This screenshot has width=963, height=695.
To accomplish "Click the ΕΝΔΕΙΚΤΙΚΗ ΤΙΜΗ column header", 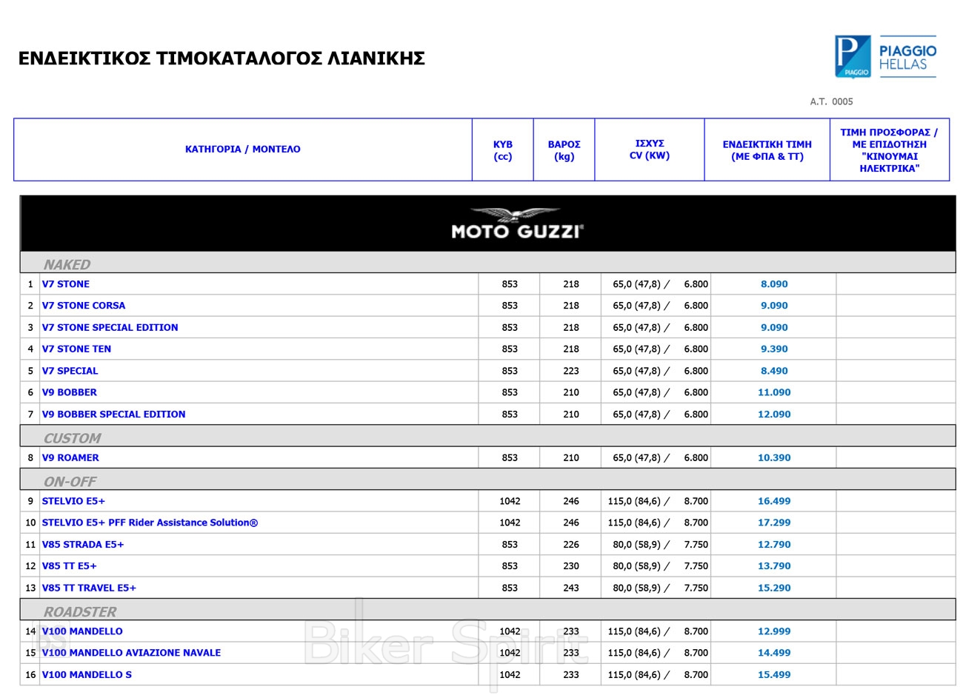I will tap(767, 150).
